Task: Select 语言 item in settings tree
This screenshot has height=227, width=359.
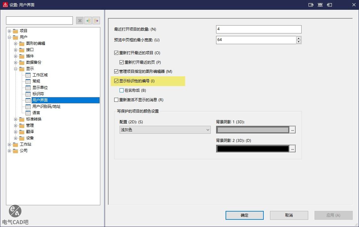Action: [x=36, y=113]
